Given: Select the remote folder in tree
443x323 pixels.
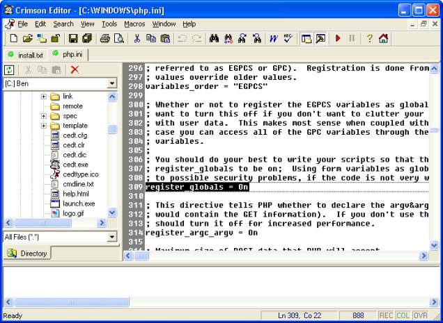Looking at the screenshot, I should (x=72, y=106).
